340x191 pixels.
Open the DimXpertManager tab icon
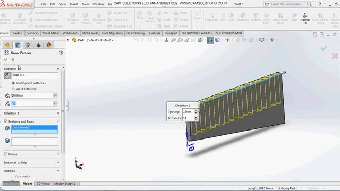(x=38, y=45)
